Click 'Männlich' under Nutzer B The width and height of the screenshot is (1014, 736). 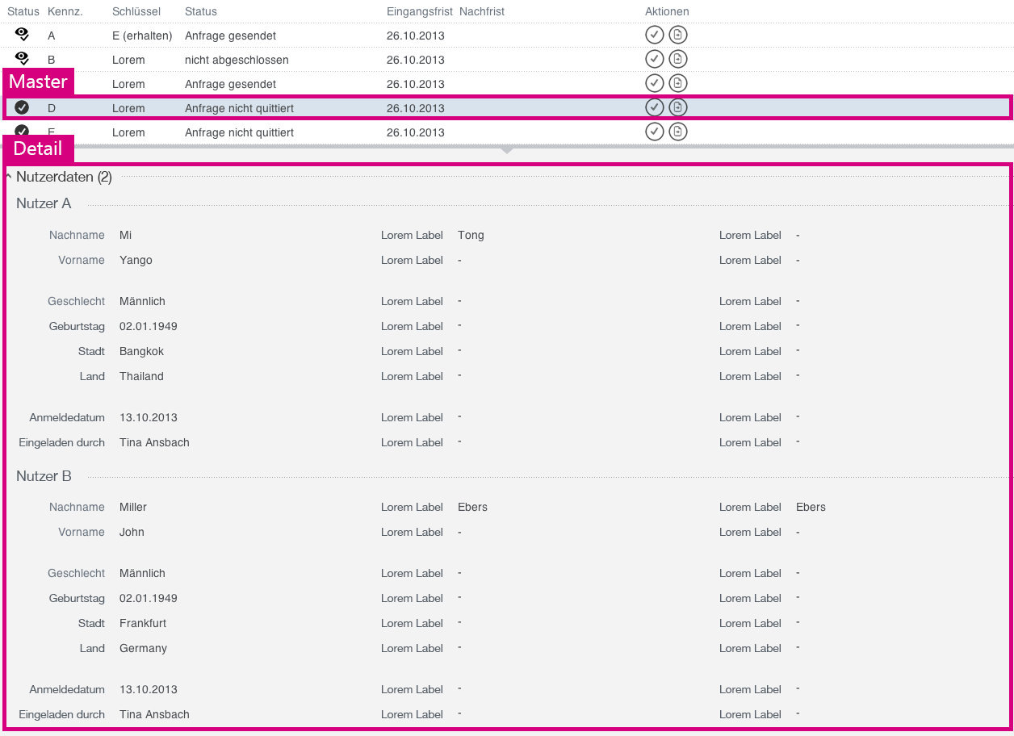(x=142, y=573)
